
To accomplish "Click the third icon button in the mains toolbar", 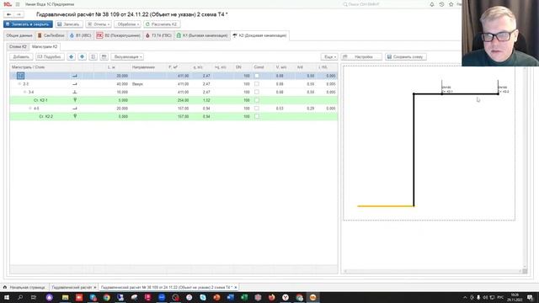I will coord(93,56).
